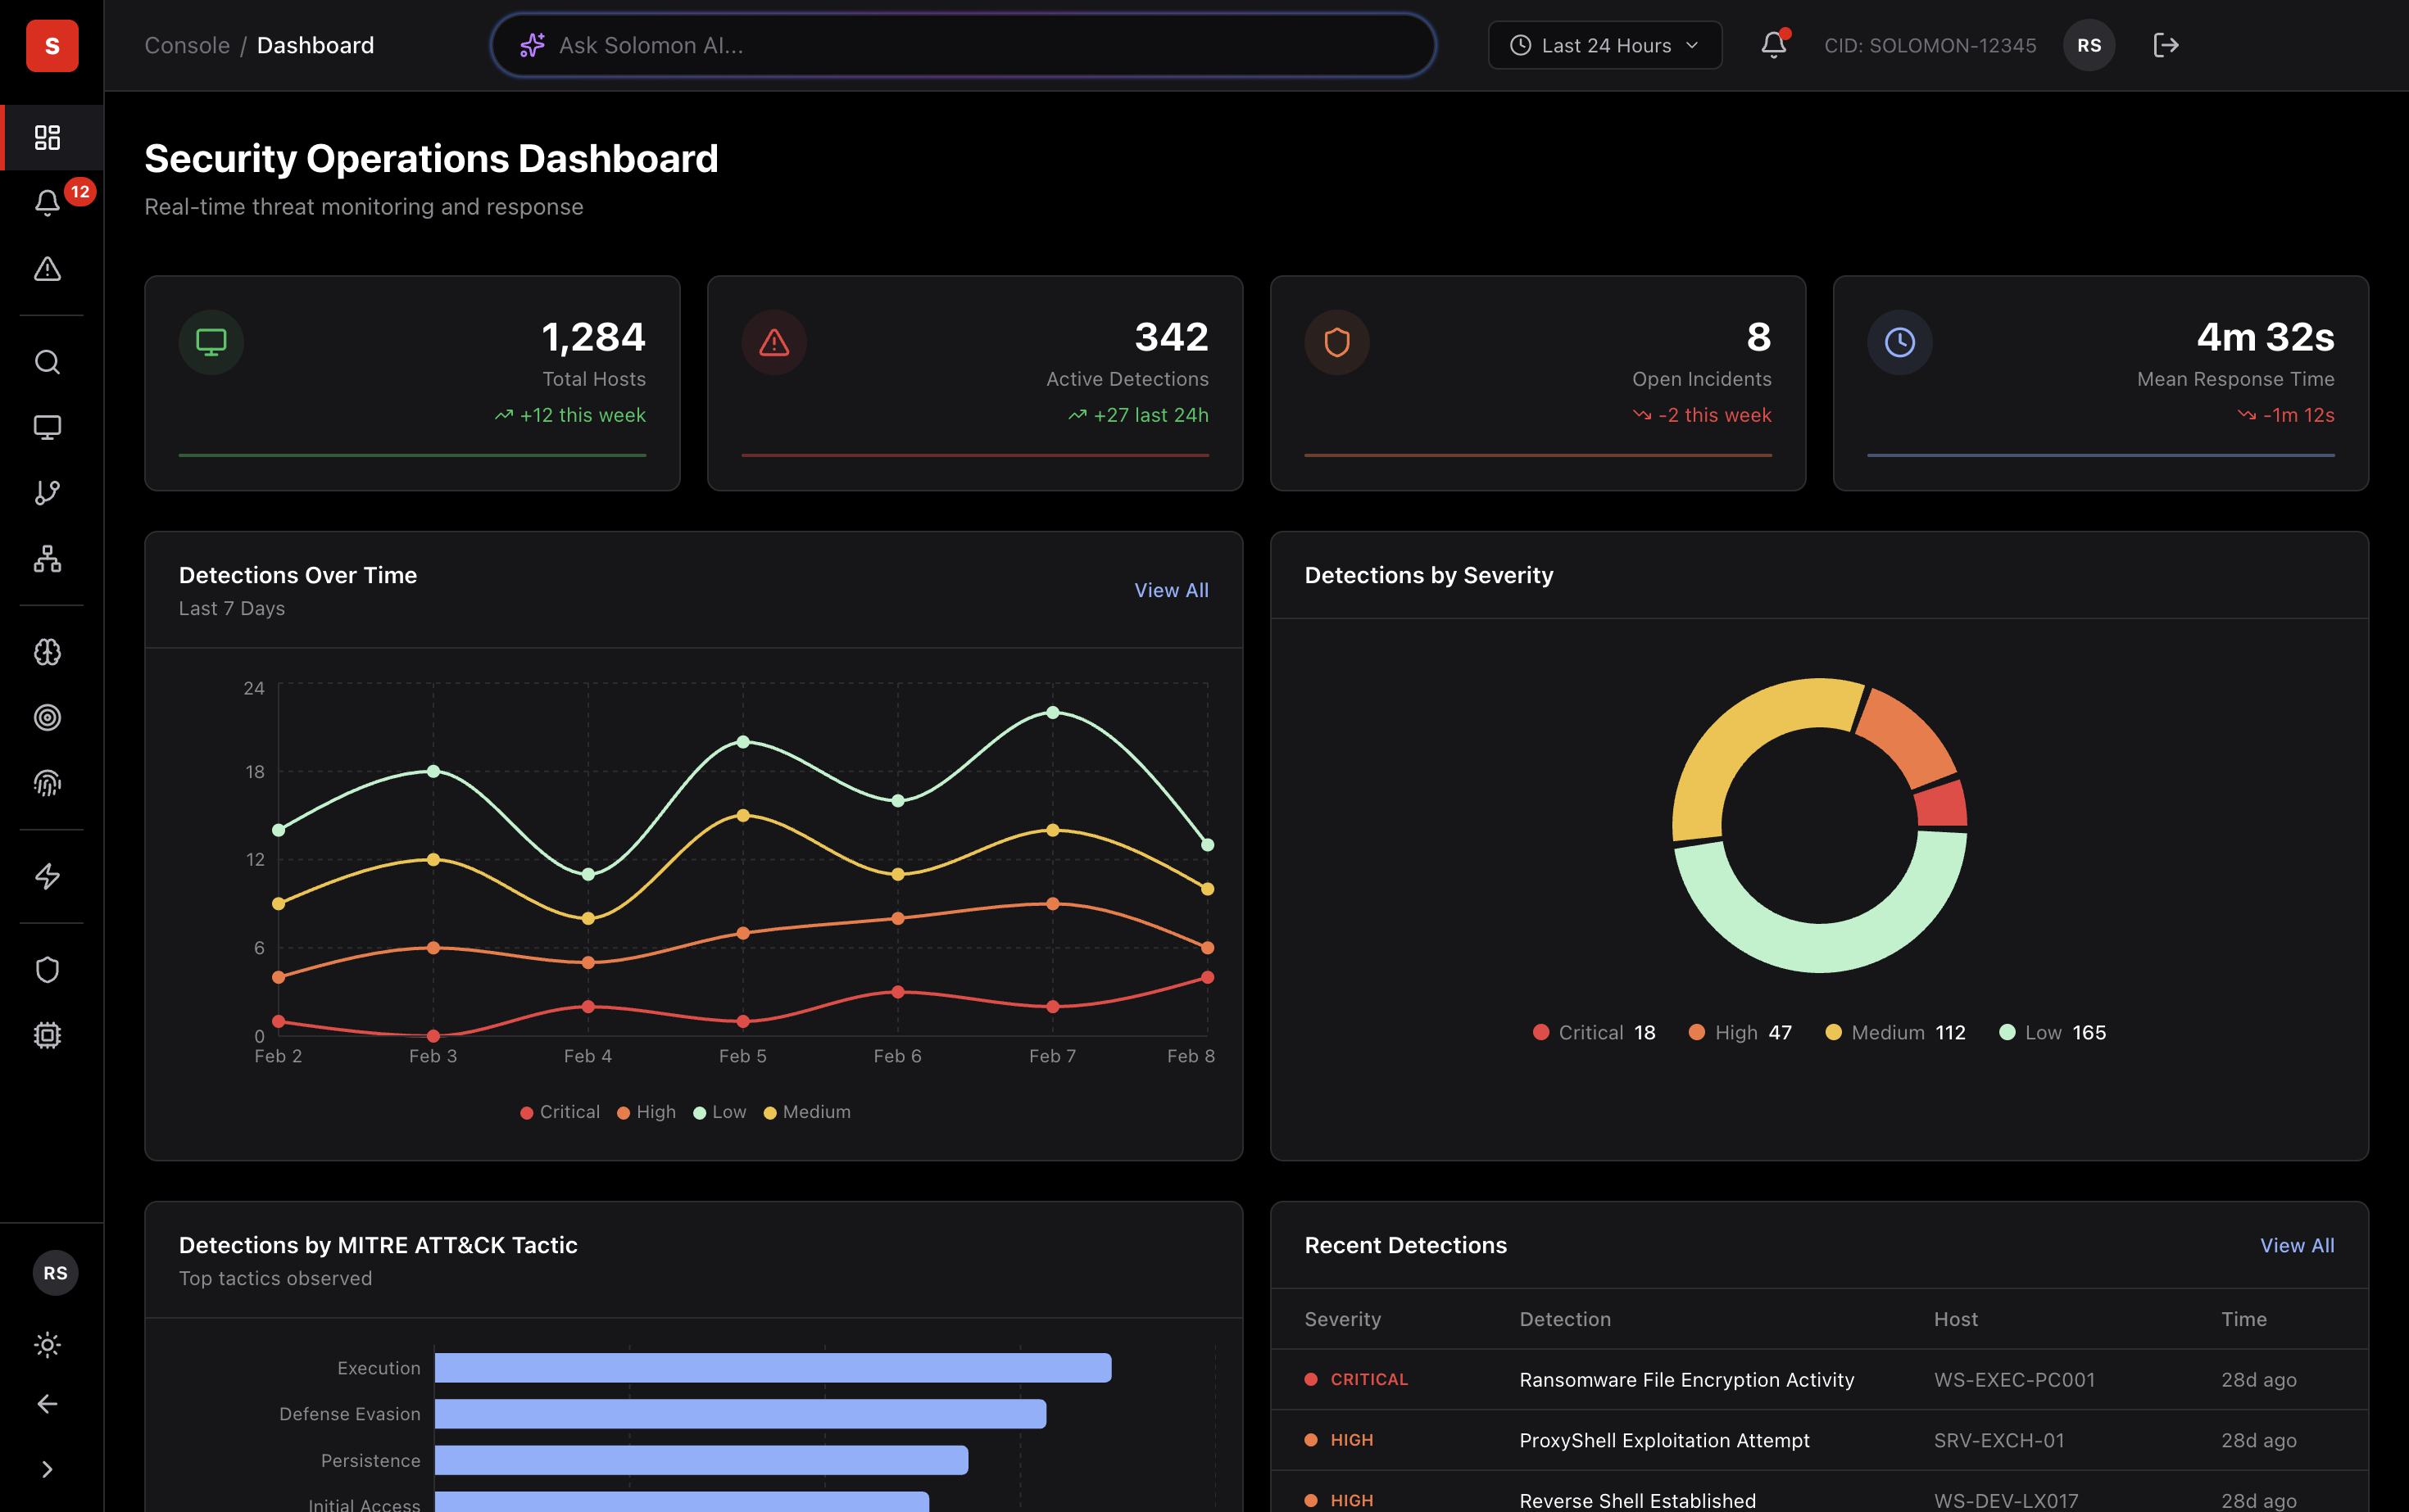Open the brain AI icon in sidebar
Viewport: 2409px width, 1512px height.
tap(48, 652)
